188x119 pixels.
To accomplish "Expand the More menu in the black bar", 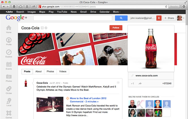I will coord(117,12).
